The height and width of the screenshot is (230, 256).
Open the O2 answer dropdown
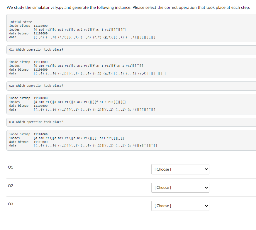180,187
